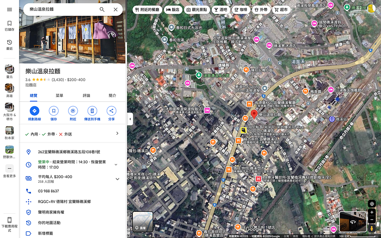
Task: Filter map by 觀光景點 attractions
Action: (x=197, y=10)
